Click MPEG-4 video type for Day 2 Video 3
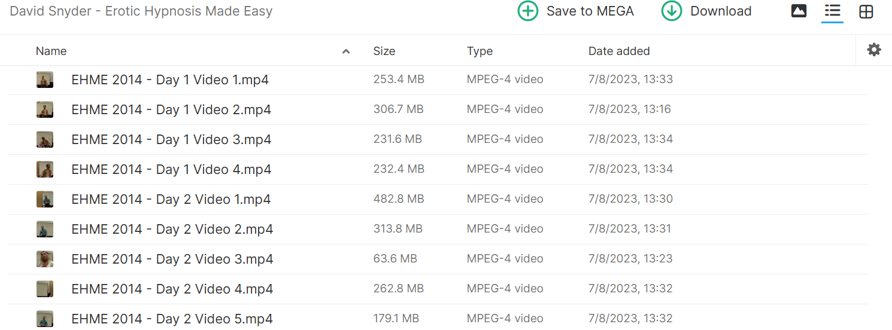 505,258
